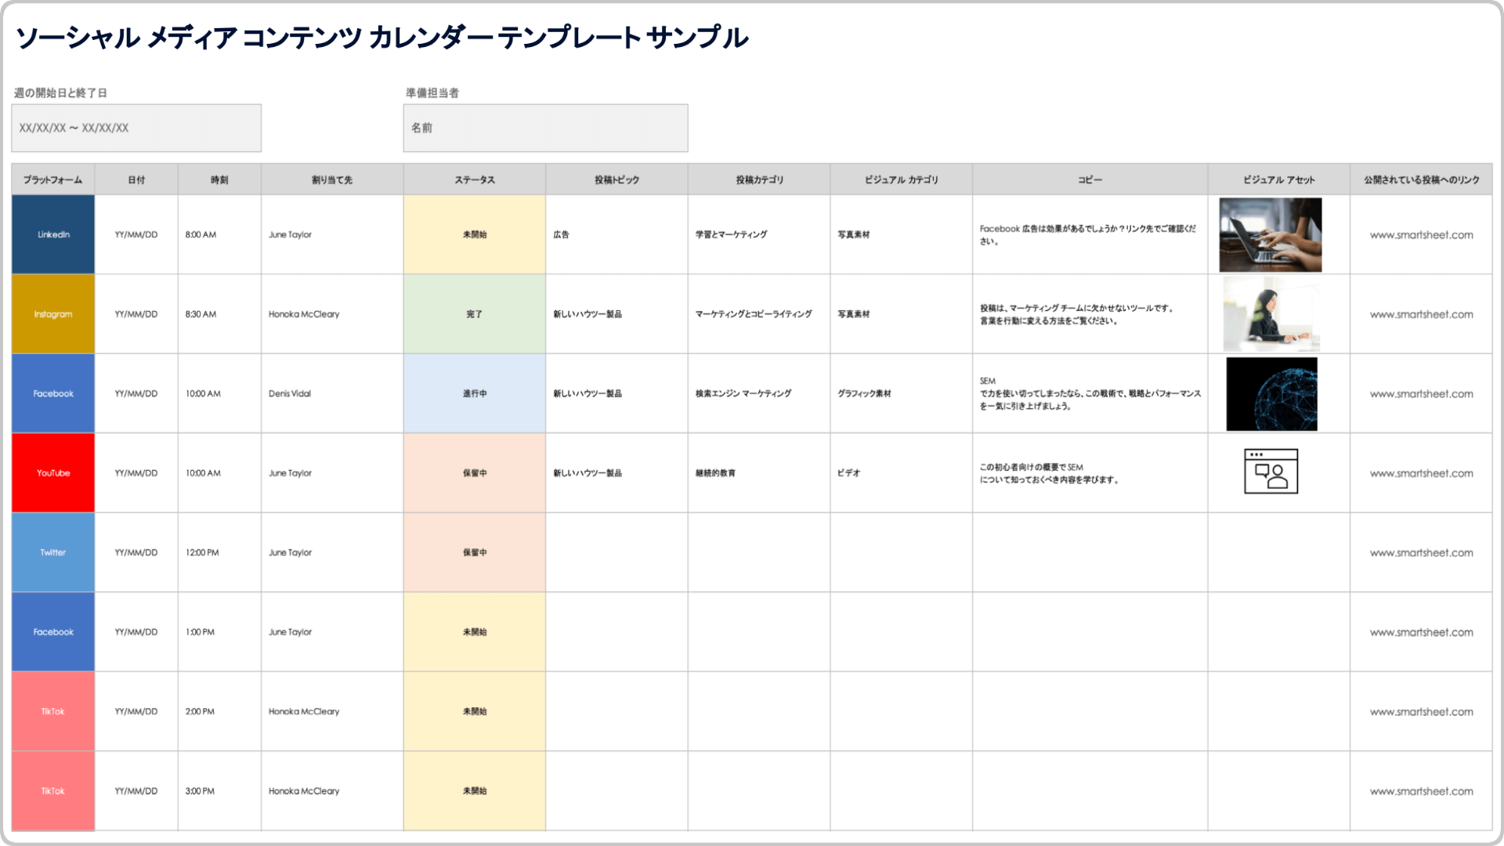Viewport: 1504px width, 846px height.
Task: Open the woman at desk photo thumbnail
Action: [1271, 314]
